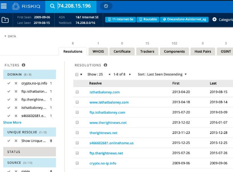Exclude the s466602681.o... filter with its X
Screen dimensions: 233x172
[x=16, y=116]
